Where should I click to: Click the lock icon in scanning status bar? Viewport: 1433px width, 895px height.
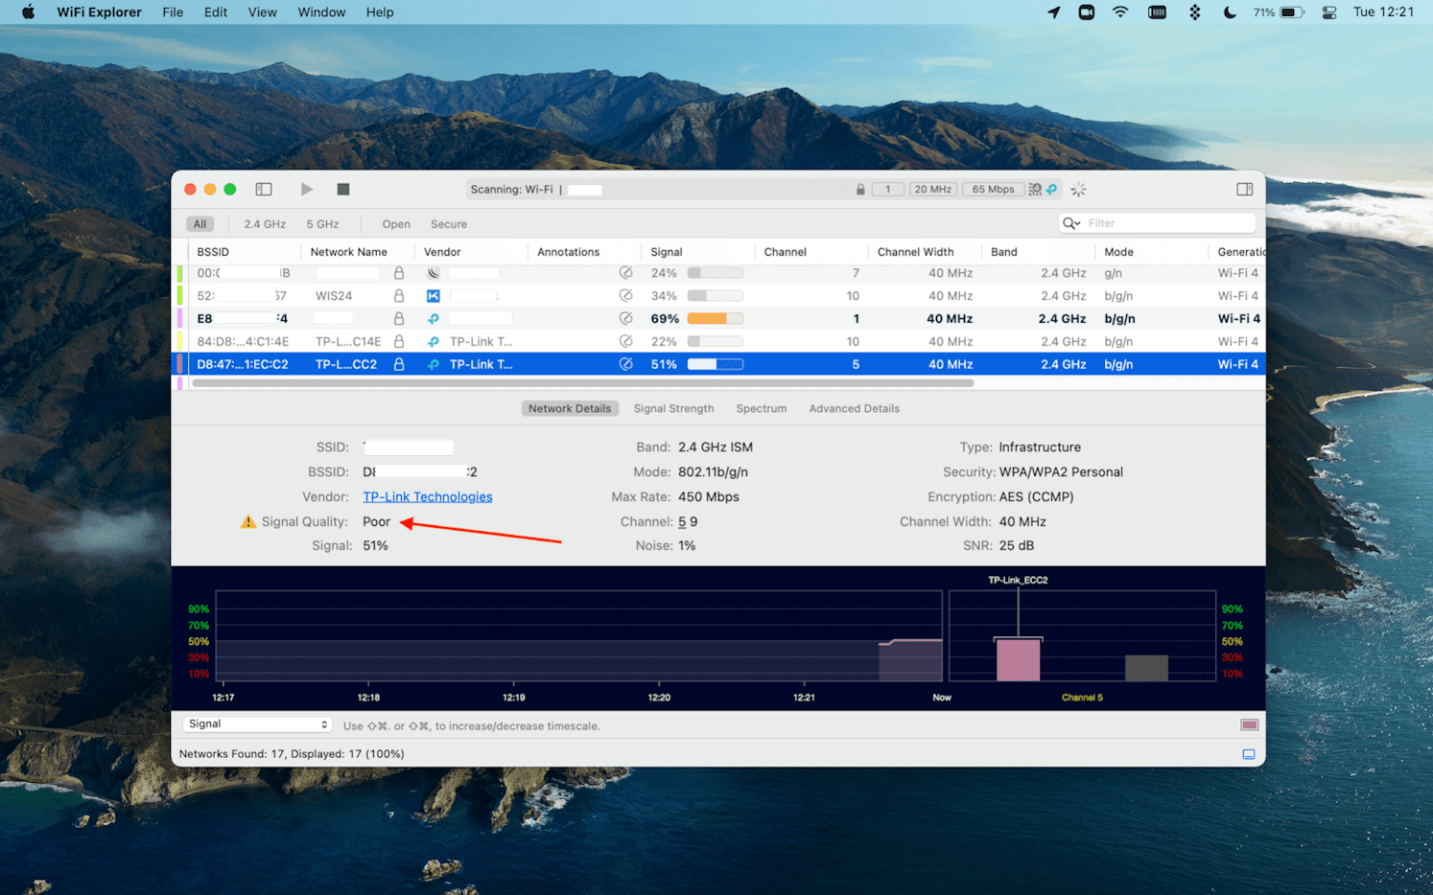click(860, 190)
